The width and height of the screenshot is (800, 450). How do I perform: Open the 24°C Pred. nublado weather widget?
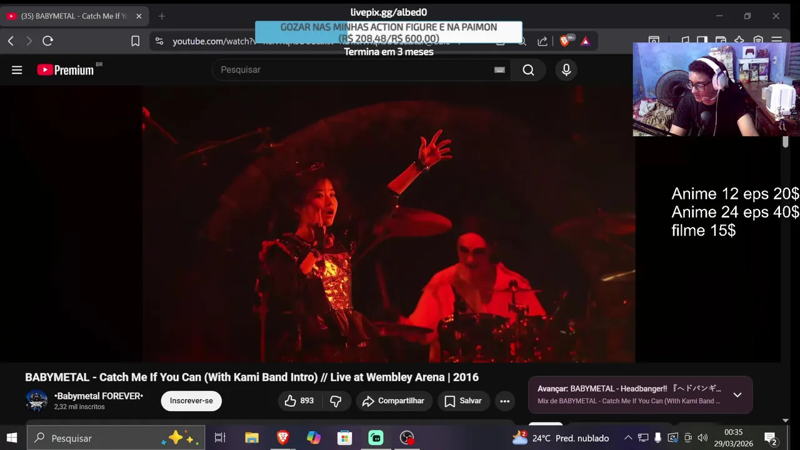pyautogui.click(x=560, y=438)
